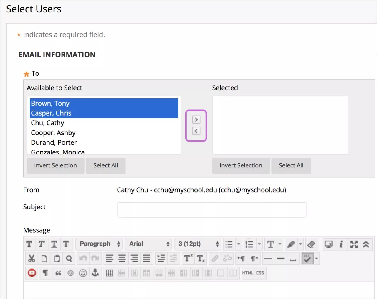Open the 3 (12pt) font size dropdown
This screenshot has width=377, height=299.
click(x=198, y=244)
